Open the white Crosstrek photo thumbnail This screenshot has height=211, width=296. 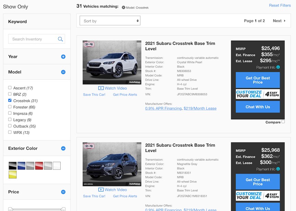click(112, 62)
